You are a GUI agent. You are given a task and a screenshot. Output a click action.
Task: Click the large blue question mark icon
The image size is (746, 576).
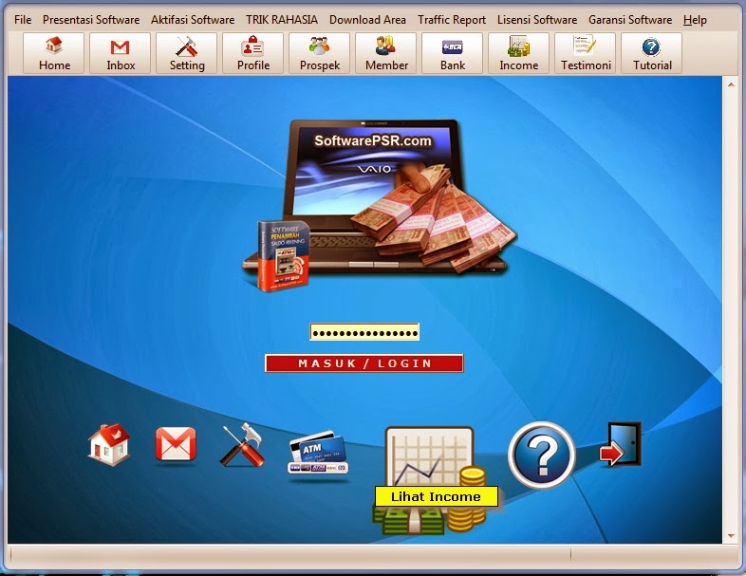pyautogui.click(x=542, y=455)
